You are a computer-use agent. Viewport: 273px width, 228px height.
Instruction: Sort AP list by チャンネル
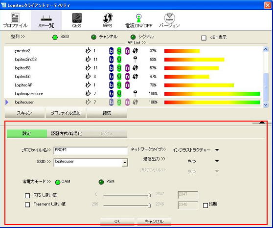click(93, 37)
